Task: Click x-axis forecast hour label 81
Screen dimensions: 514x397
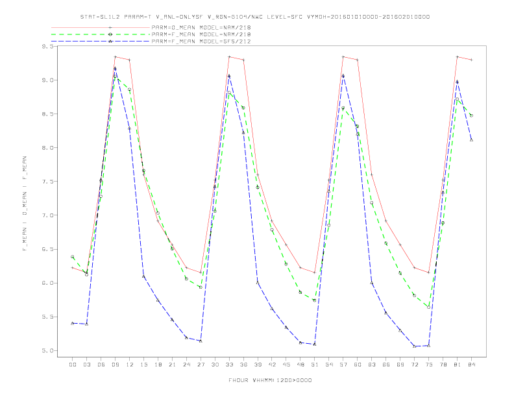Action: click(458, 365)
